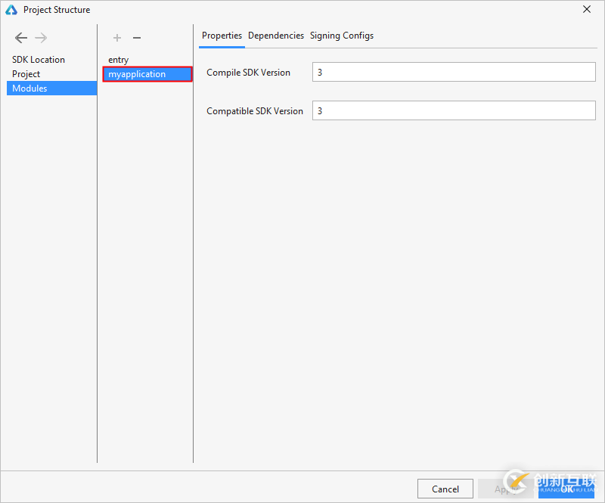Remove selected module with minus icon
605x503 pixels.
137,38
